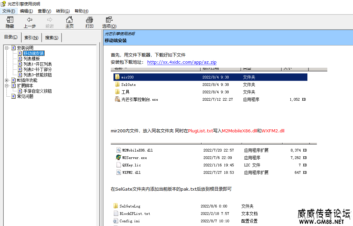The height and width of the screenshot is (226, 353).
Task: Select the 列表2-补丁部分 tree item
Action: pos(37,69)
